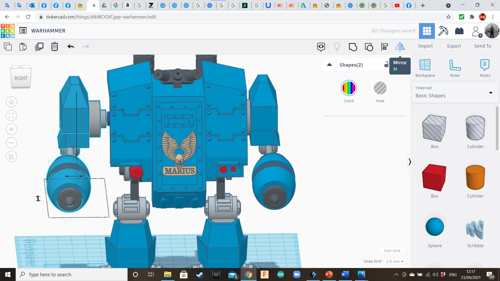Open the Solid rainbow color swatch
Screen dimensions: 500x281
point(349,88)
